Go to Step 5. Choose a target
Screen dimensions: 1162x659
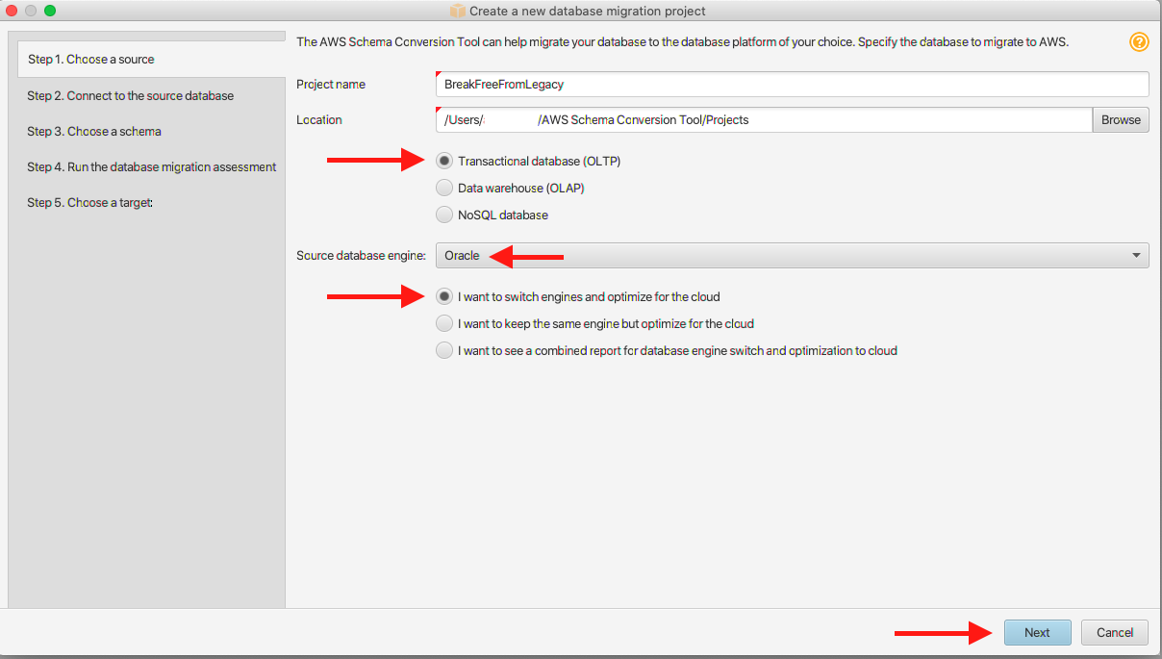click(90, 202)
